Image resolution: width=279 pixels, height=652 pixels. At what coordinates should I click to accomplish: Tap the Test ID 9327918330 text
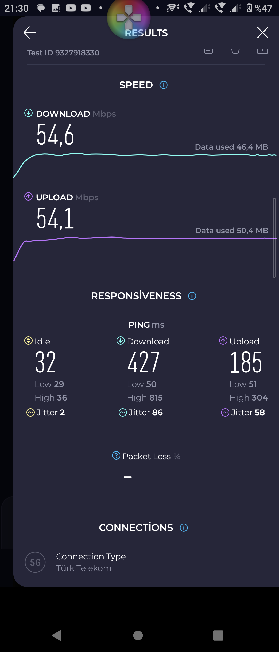coord(63,53)
